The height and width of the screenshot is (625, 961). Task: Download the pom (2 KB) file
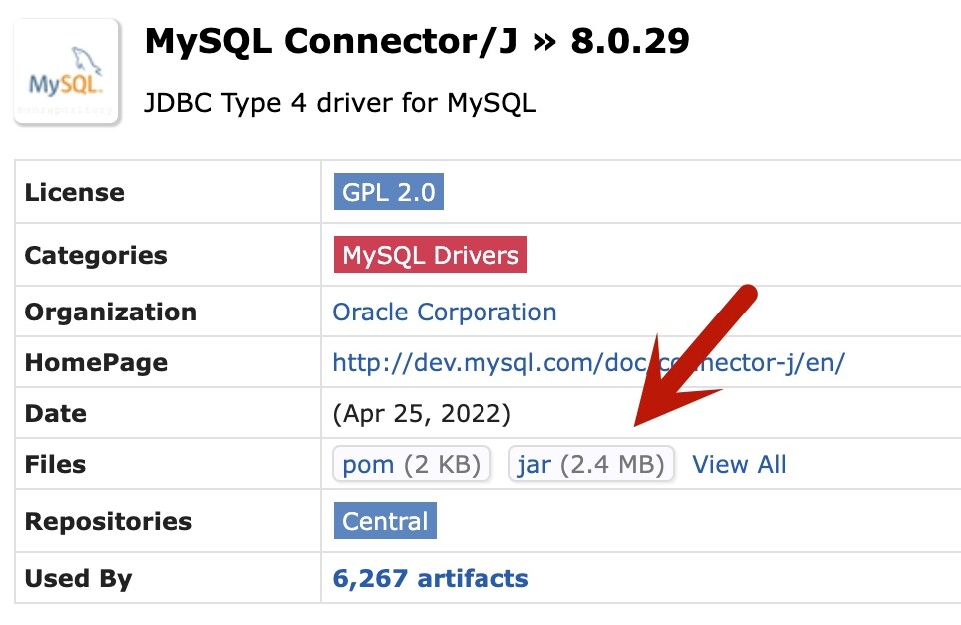click(411, 465)
